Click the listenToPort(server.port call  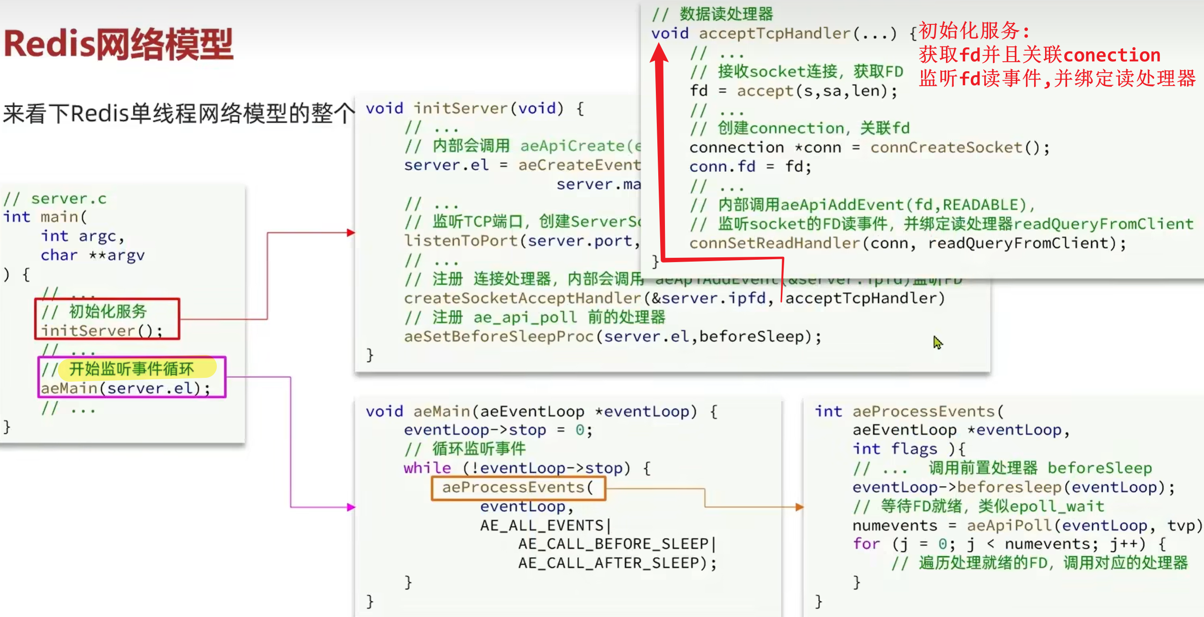[x=521, y=241]
